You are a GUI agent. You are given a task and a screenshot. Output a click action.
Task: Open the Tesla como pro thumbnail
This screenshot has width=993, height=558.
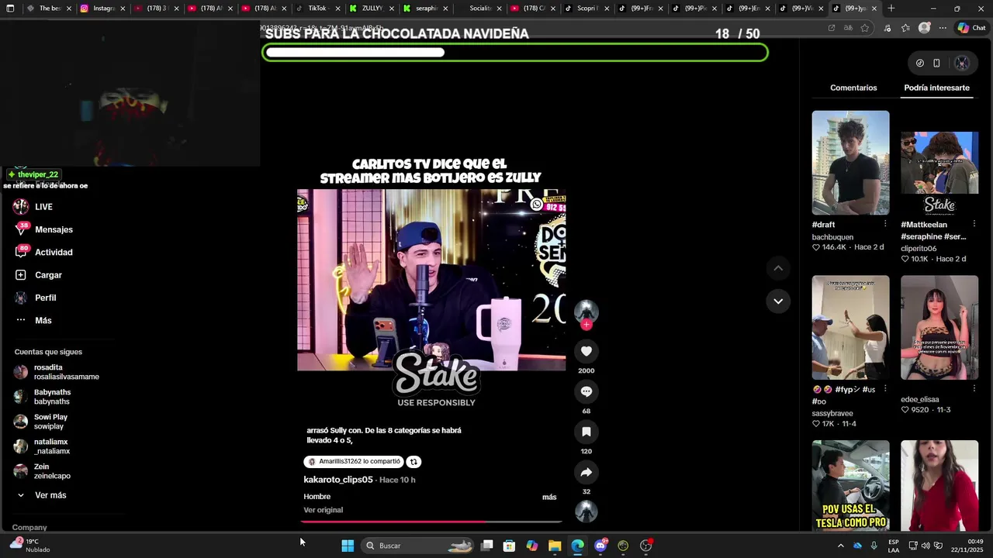pyautogui.click(x=850, y=486)
